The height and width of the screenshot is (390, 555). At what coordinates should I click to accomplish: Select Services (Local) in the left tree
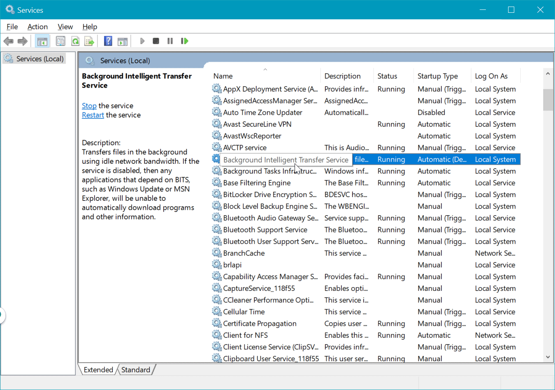[x=38, y=58]
